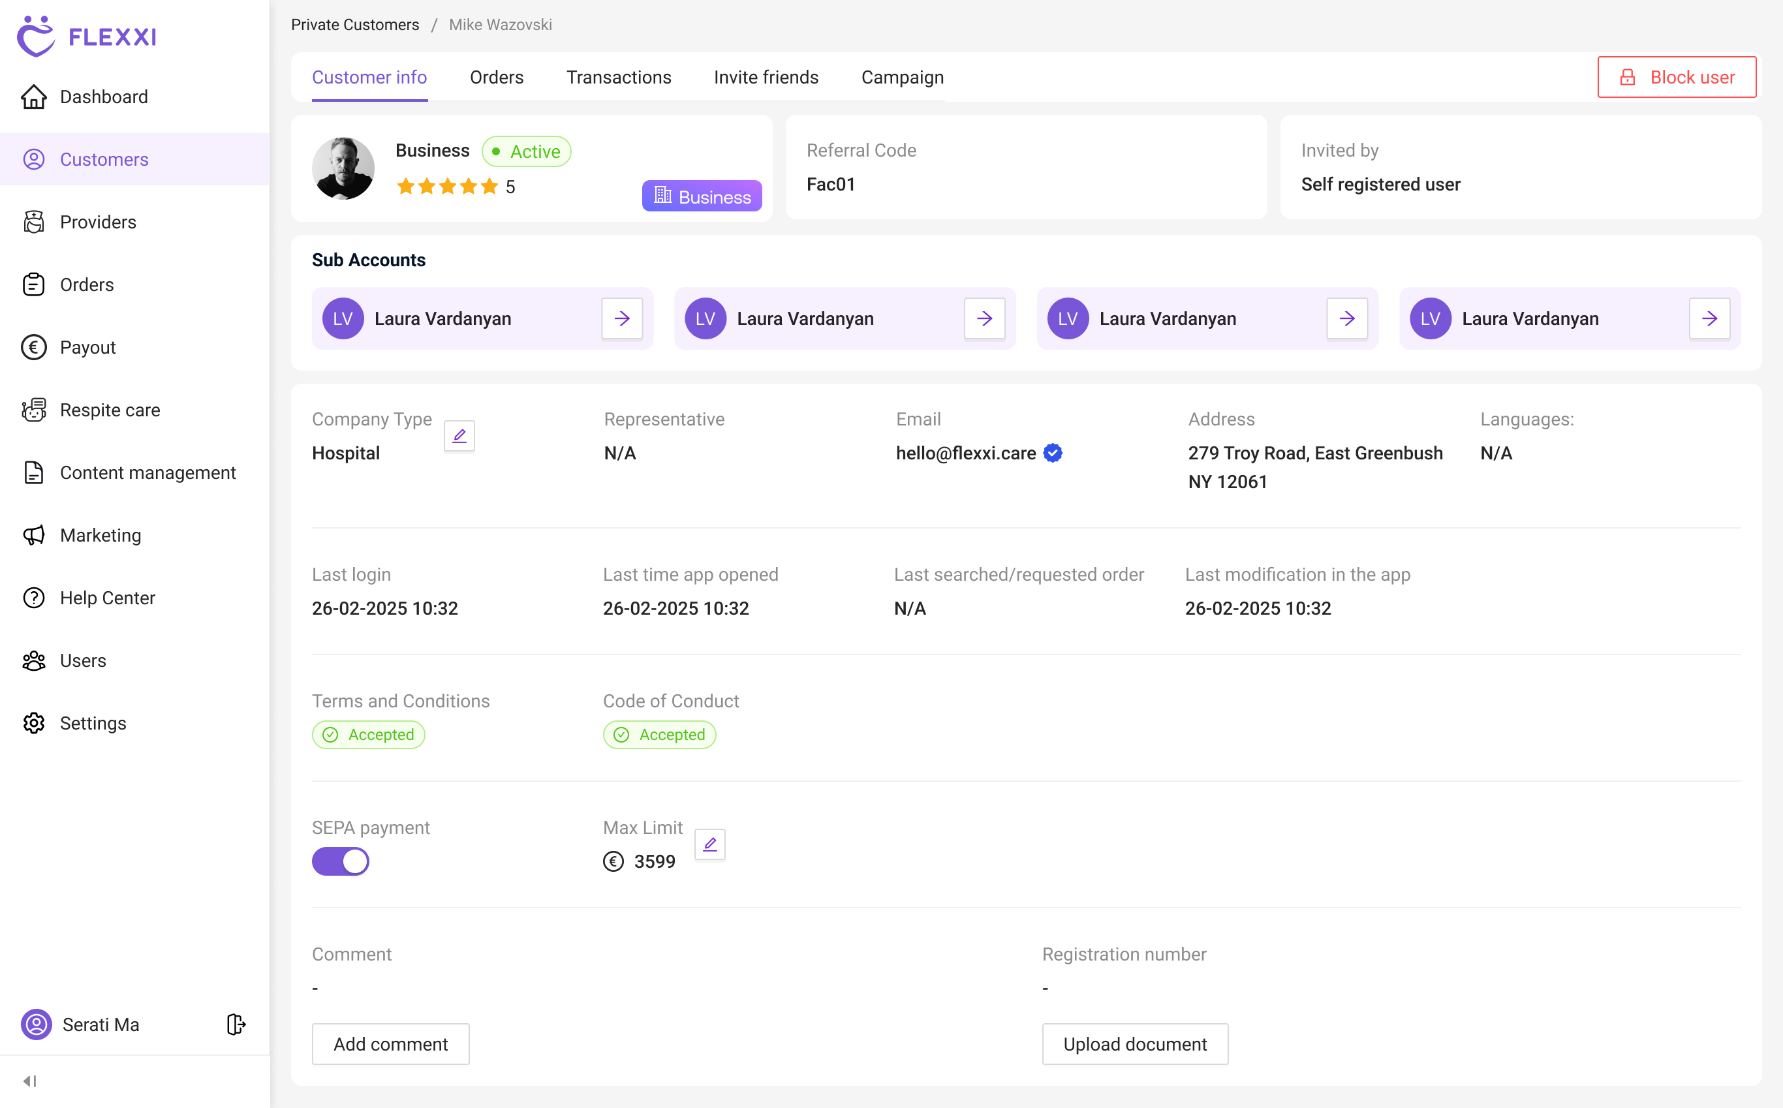
Task: Open fourth Laura Vardanyan sub account arrow
Action: tap(1710, 318)
